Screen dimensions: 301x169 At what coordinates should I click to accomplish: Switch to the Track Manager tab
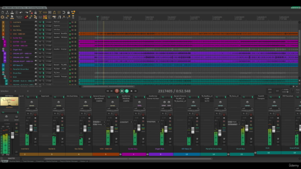[28, 161]
